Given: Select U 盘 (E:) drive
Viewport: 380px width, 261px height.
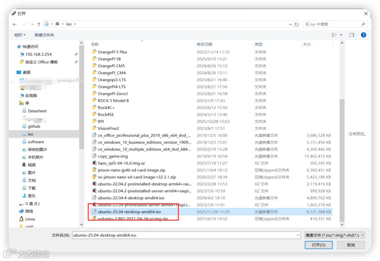Looking at the screenshot, I should pos(32,204).
